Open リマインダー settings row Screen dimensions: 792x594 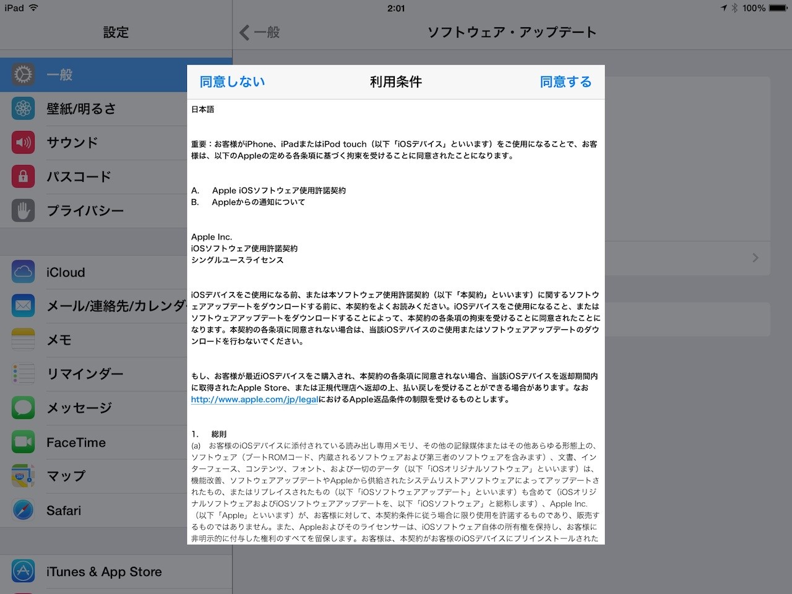pyautogui.click(x=116, y=374)
